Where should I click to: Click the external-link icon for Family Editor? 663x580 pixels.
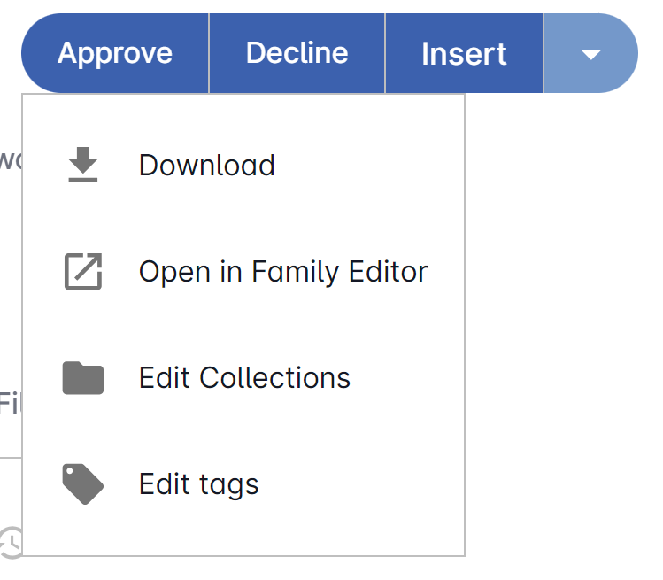tap(83, 272)
